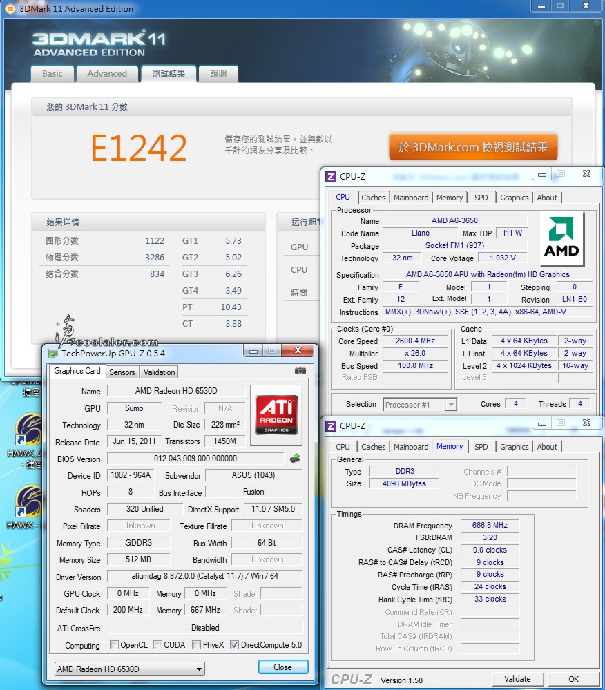The image size is (605, 690).
Task: Click the GPU-Z title bar icon
Action: tap(53, 354)
